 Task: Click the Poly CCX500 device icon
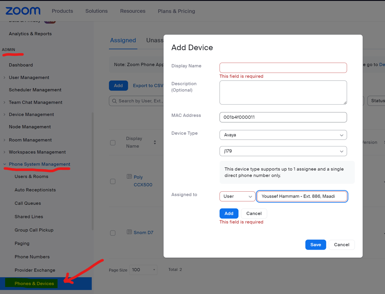[x=129, y=177]
